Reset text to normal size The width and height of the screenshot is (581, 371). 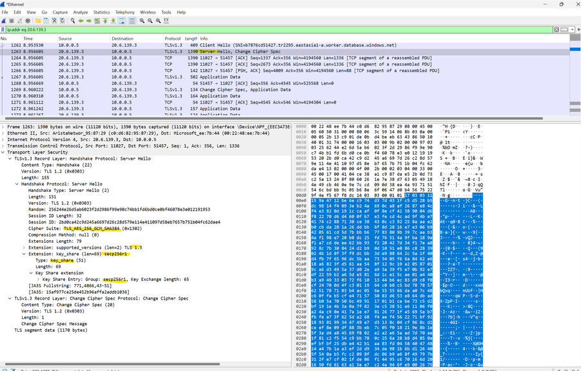[x=158, y=21]
